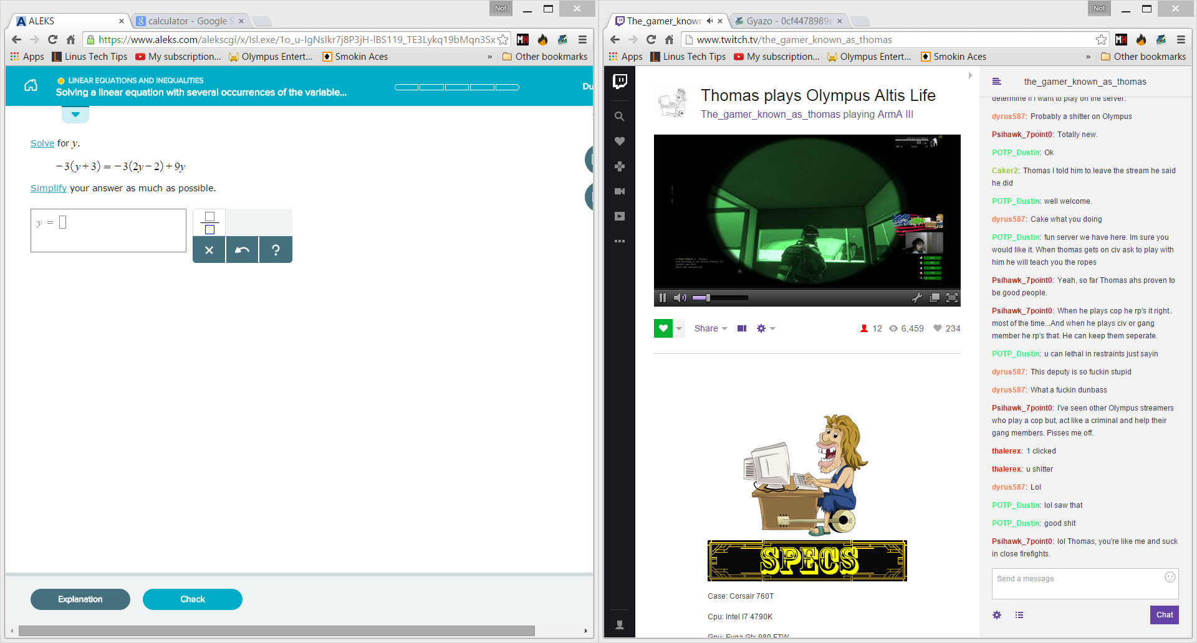Open Twitch chat settings gear
Viewport: 1197px width, 643px height.
(x=997, y=615)
